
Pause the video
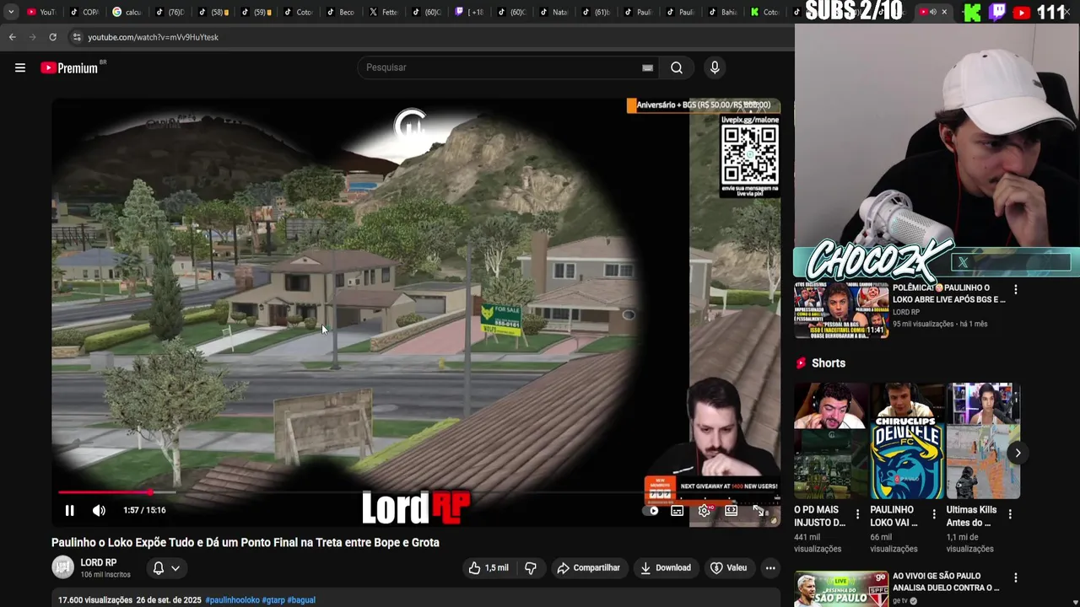70,510
